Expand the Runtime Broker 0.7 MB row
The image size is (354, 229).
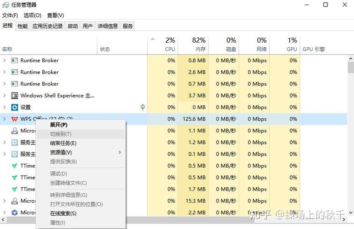coord(4,84)
